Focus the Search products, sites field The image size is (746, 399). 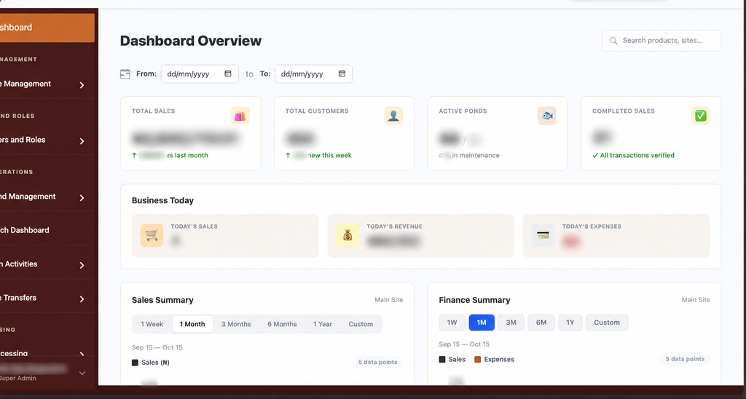661,41
